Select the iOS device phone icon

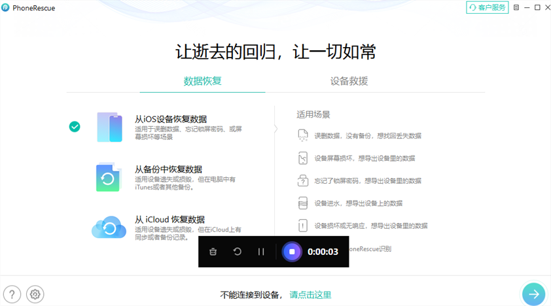click(110, 127)
